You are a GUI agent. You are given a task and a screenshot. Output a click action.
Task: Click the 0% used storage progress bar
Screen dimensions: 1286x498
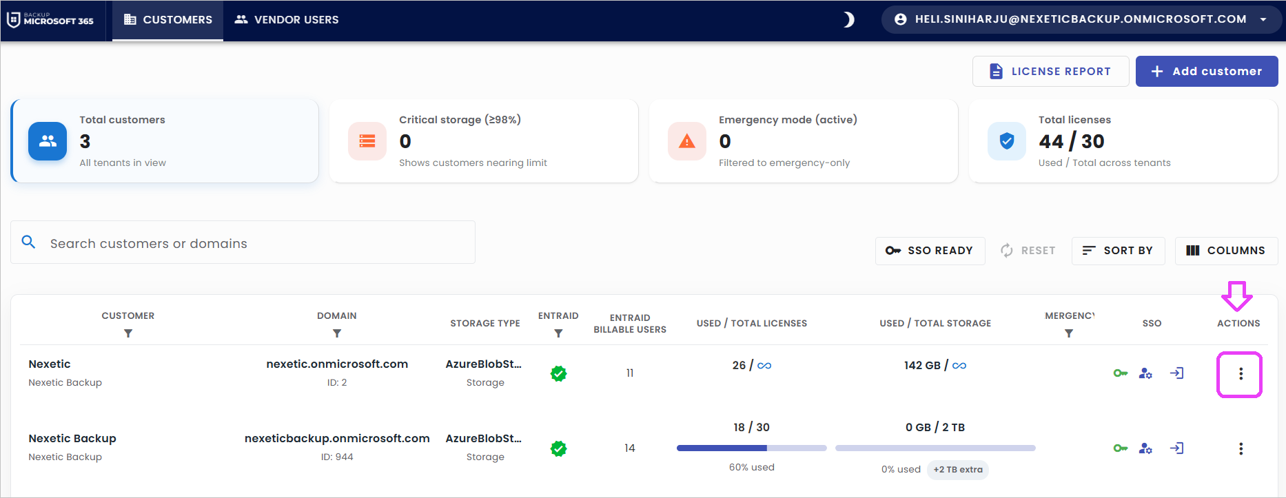click(935, 448)
